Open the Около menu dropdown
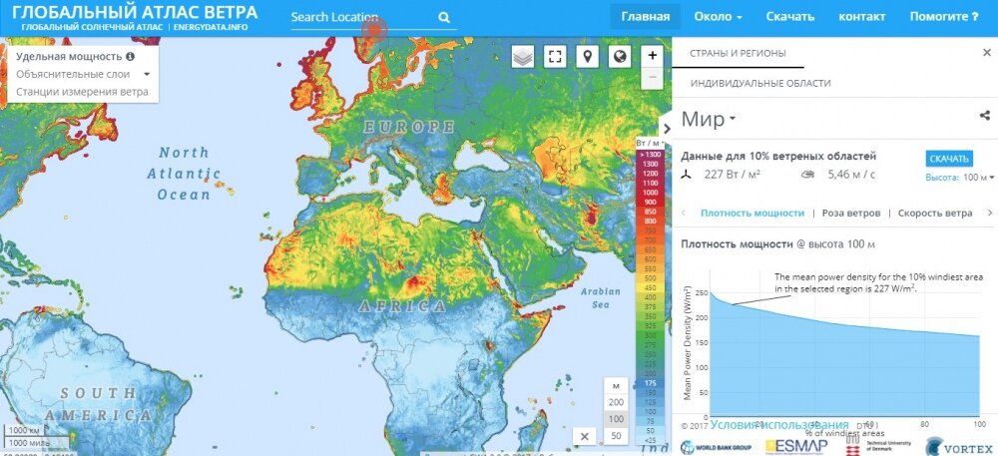The image size is (998, 456). click(718, 17)
